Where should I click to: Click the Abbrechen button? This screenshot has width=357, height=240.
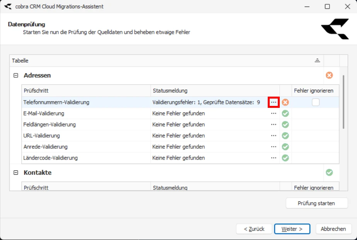coord(333,229)
